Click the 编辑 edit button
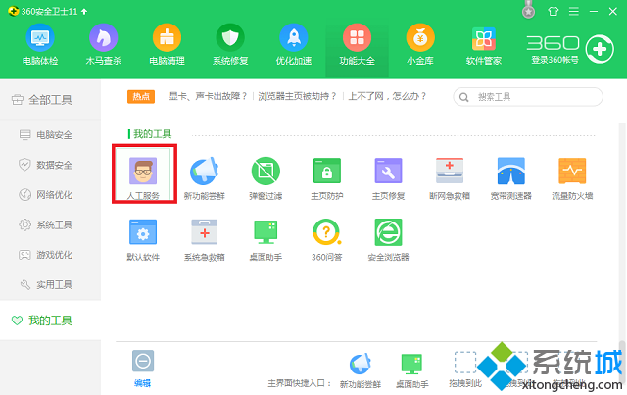This screenshot has width=627, height=395. coord(143,369)
